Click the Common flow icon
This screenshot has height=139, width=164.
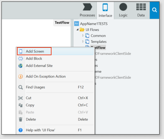(87, 35)
